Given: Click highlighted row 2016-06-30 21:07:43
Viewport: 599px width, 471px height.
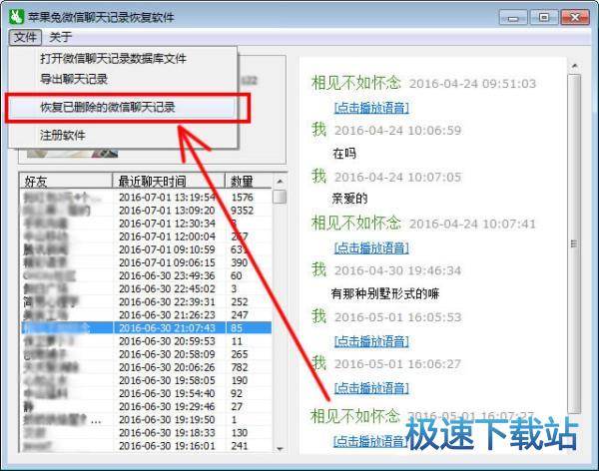Looking at the screenshot, I should (147, 327).
